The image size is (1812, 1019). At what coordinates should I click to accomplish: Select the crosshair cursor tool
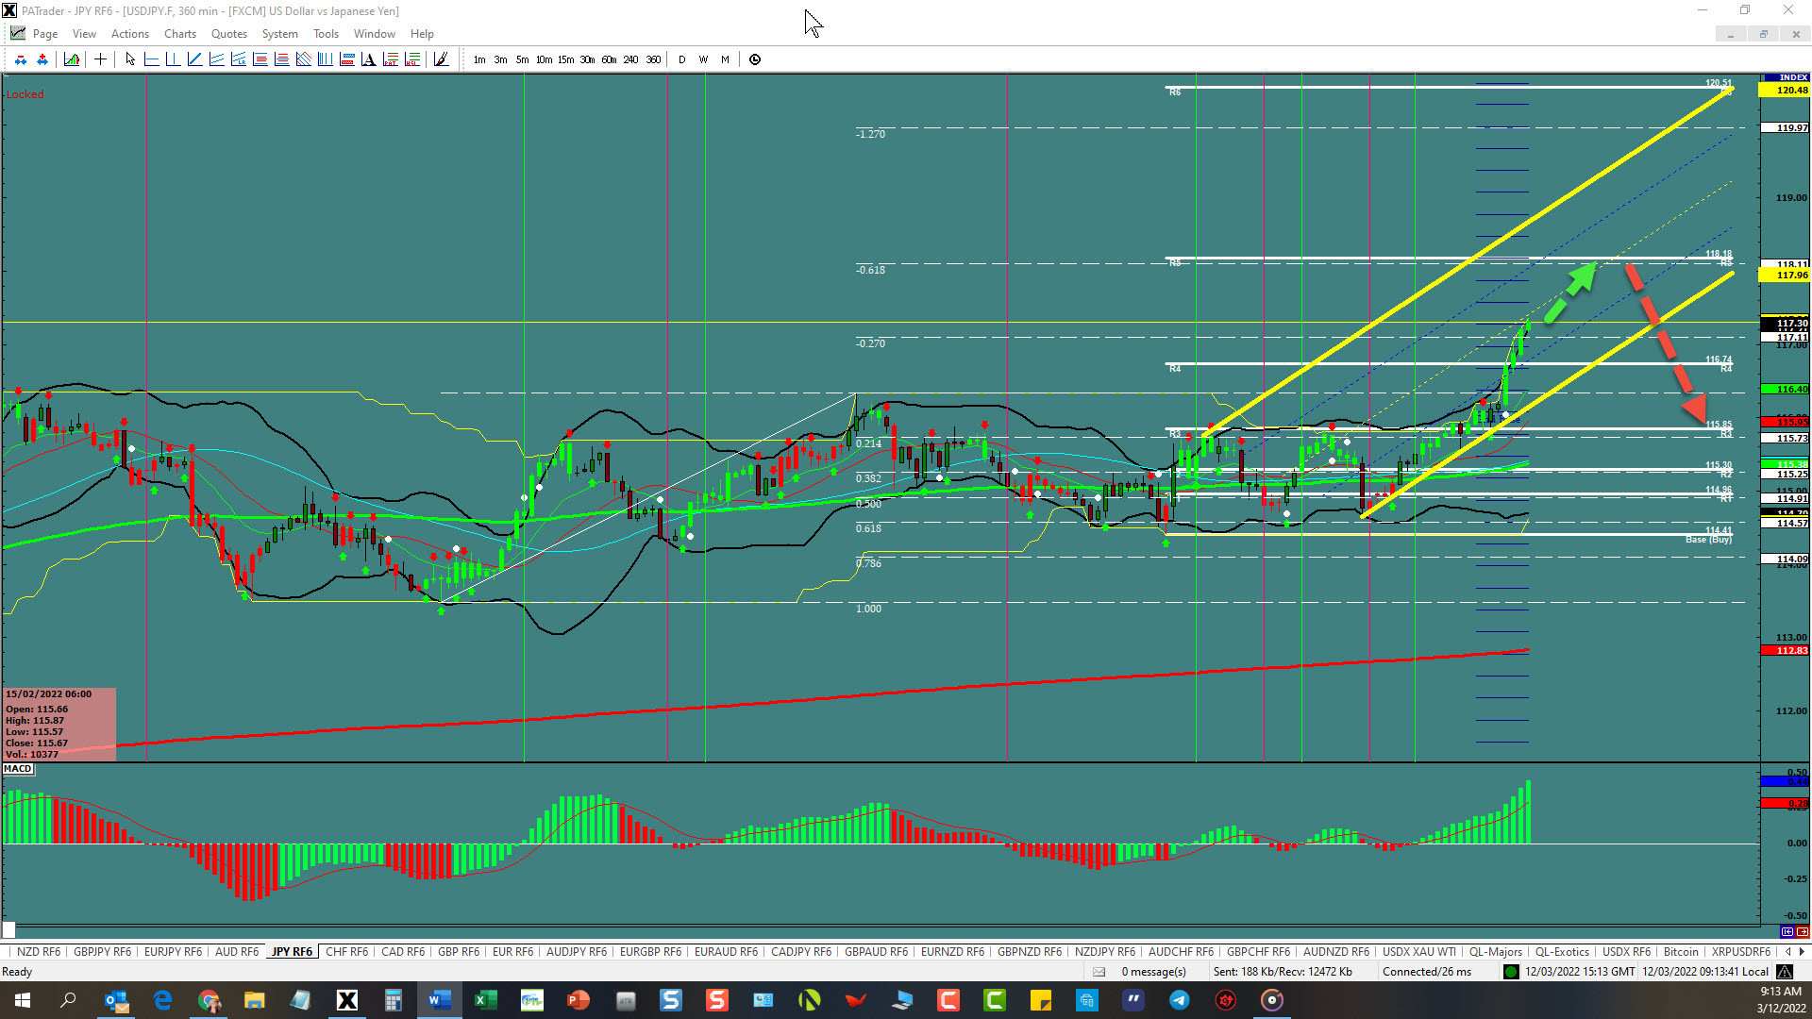pos(100,59)
